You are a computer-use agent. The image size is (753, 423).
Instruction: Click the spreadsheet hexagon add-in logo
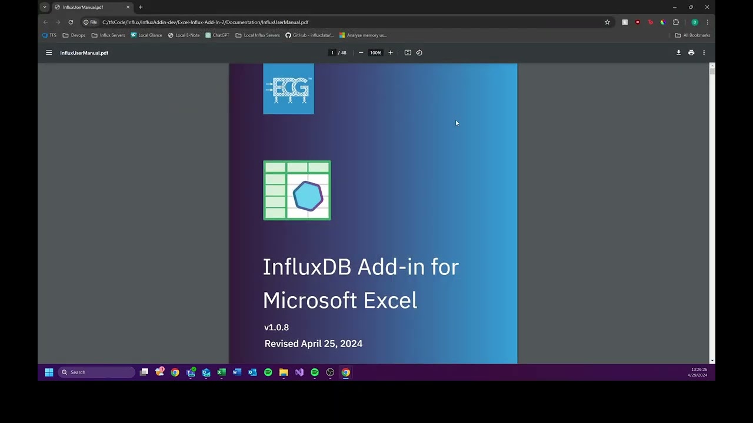pyautogui.click(x=297, y=190)
